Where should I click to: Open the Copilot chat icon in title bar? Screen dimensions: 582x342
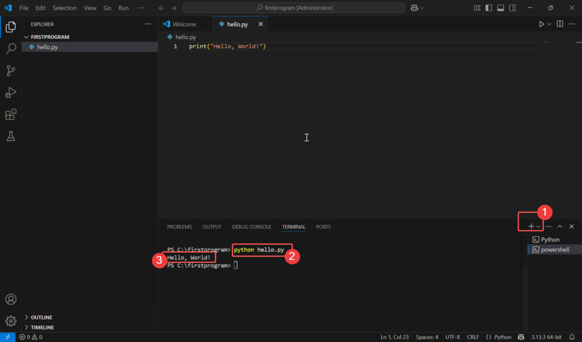(414, 8)
